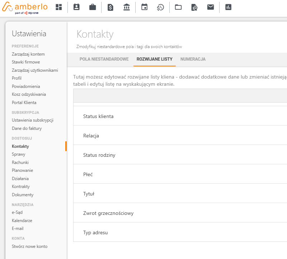Select Typ adresu list row
Screen dimensions: 287x259
point(95,232)
